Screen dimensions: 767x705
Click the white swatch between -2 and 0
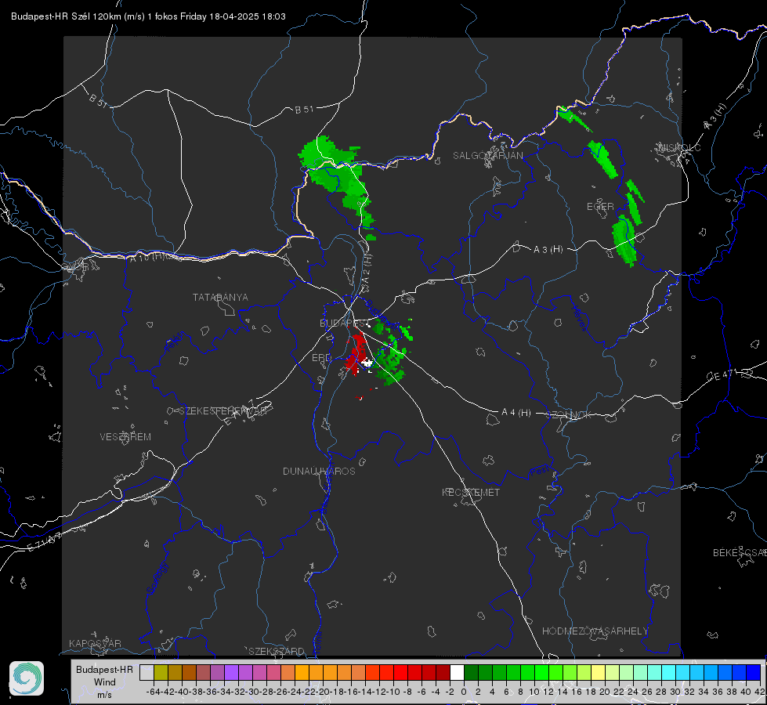[457, 672]
